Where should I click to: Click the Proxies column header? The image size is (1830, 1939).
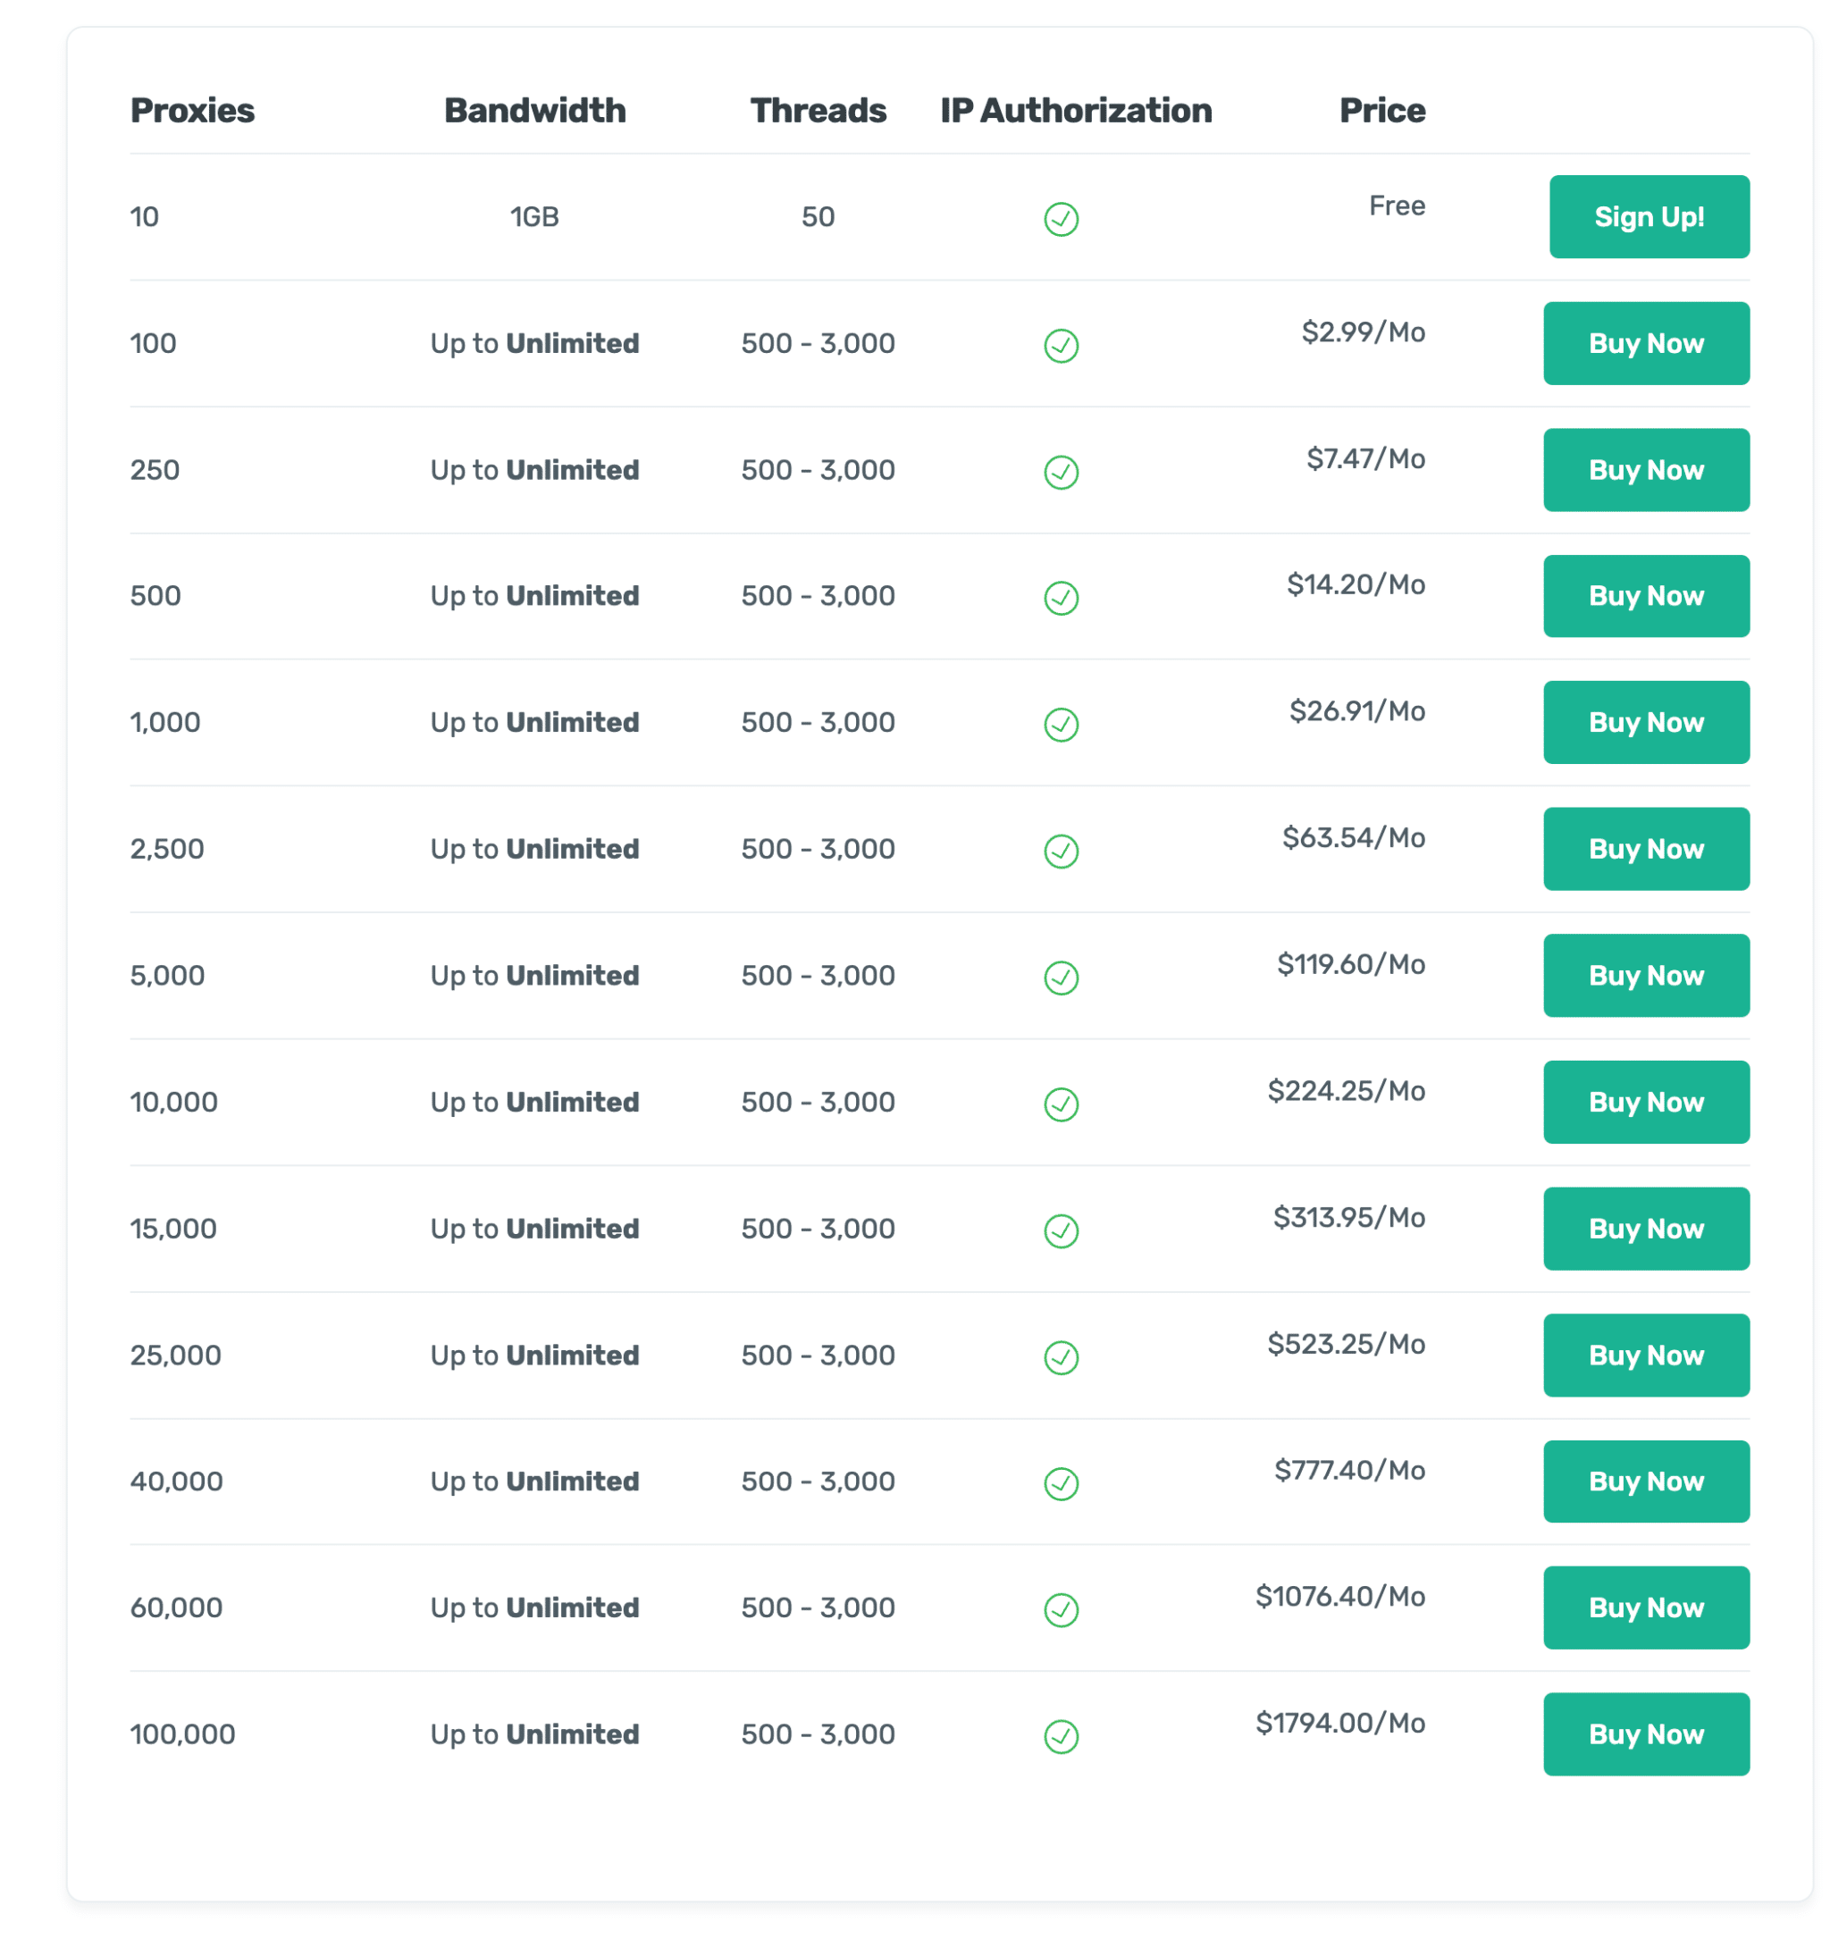(x=192, y=110)
